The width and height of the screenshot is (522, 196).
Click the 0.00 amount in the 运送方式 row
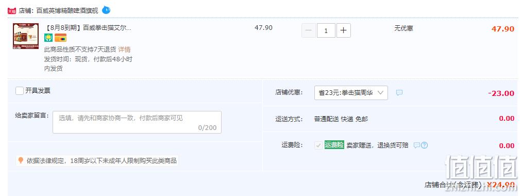click(x=507, y=118)
